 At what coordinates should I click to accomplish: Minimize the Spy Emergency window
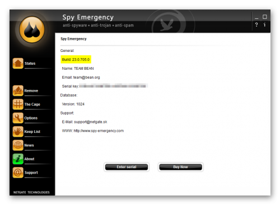tap(256, 18)
